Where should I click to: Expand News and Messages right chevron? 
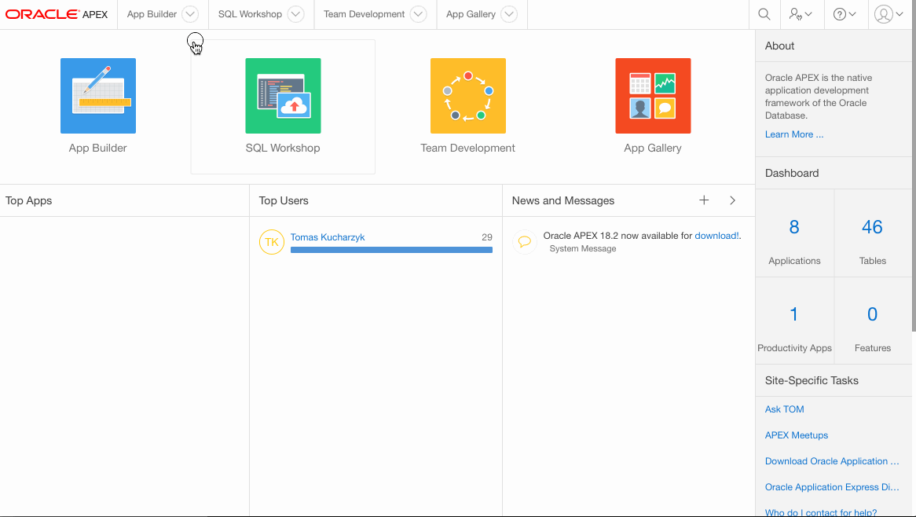click(x=732, y=200)
